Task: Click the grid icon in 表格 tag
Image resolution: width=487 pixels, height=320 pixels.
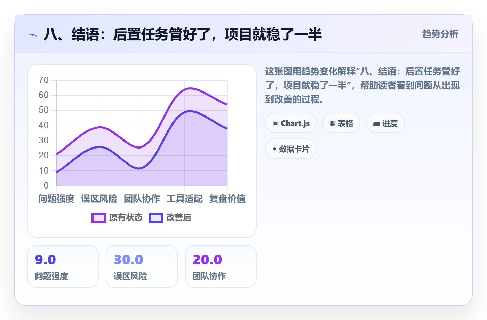Action: 333,123
